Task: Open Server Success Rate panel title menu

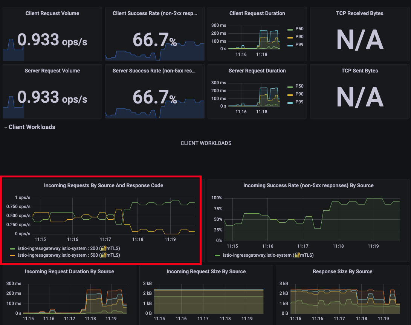Action: click(154, 71)
